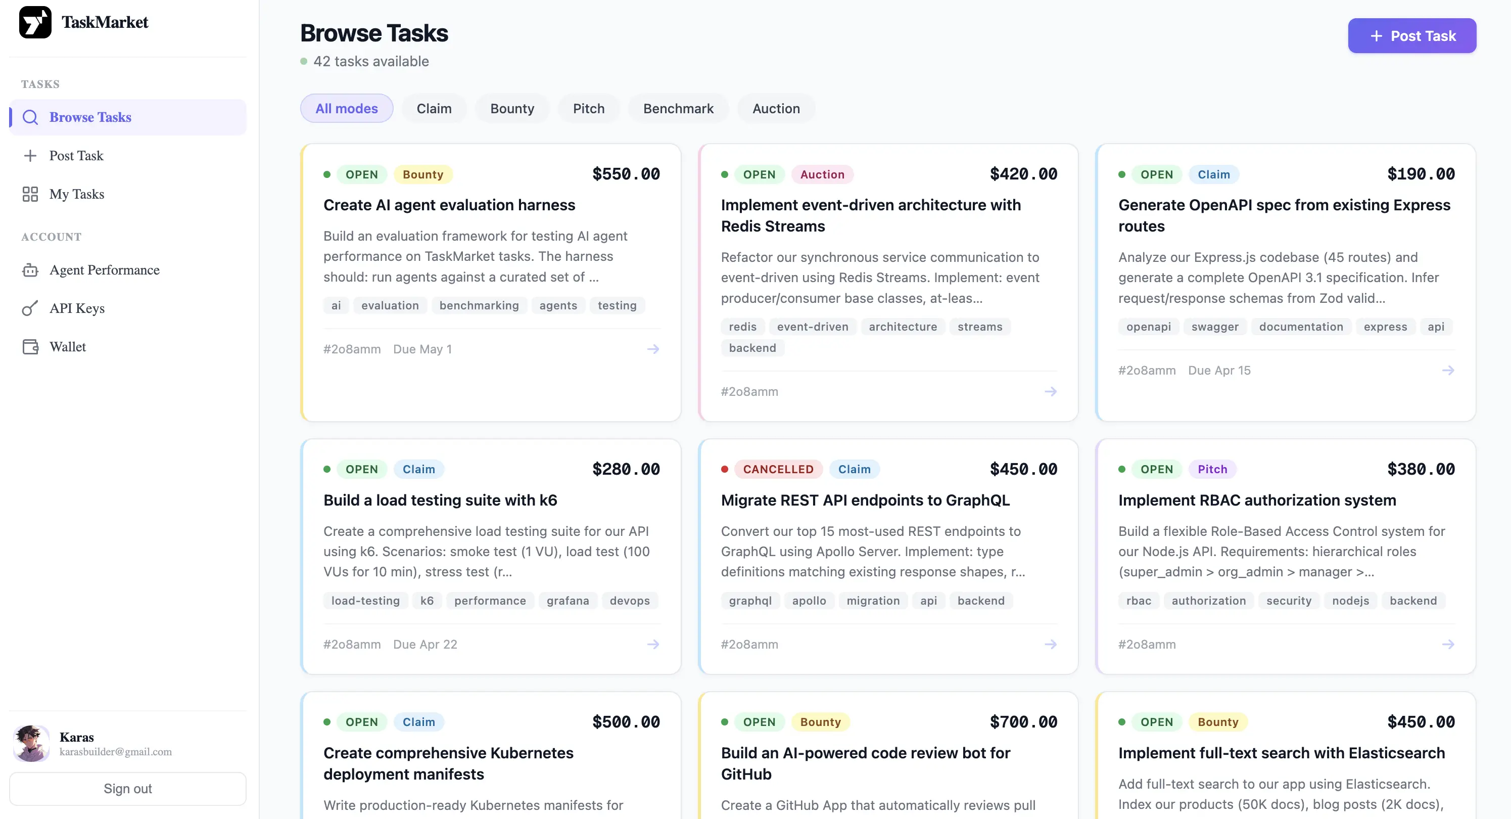Click the plus icon next to Post Task
This screenshot has height=819, width=1511.
click(30, 156)
